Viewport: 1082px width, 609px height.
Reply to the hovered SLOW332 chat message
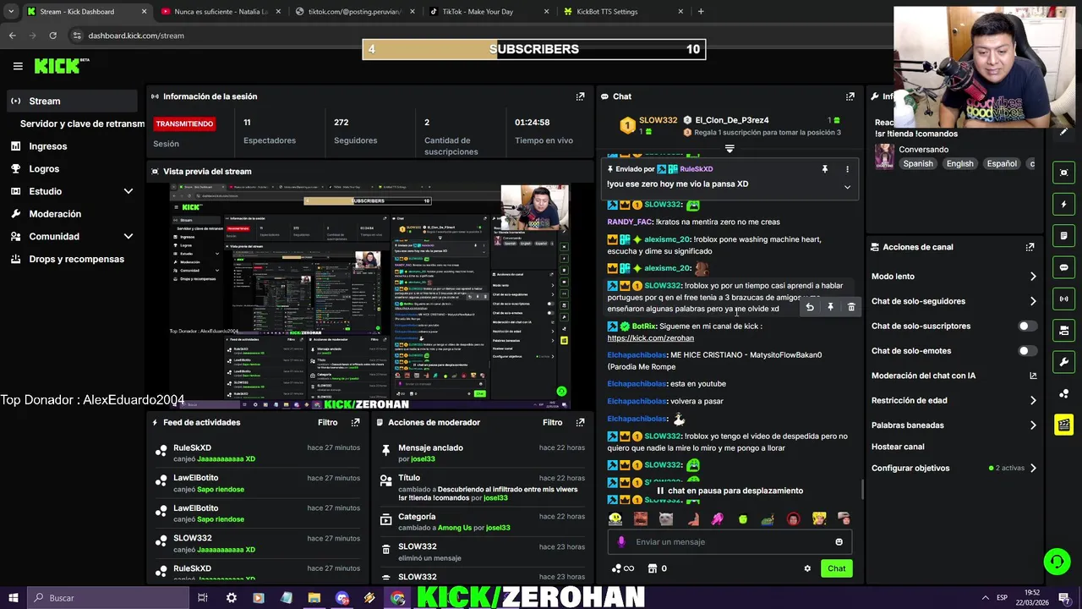coord(810,307)
